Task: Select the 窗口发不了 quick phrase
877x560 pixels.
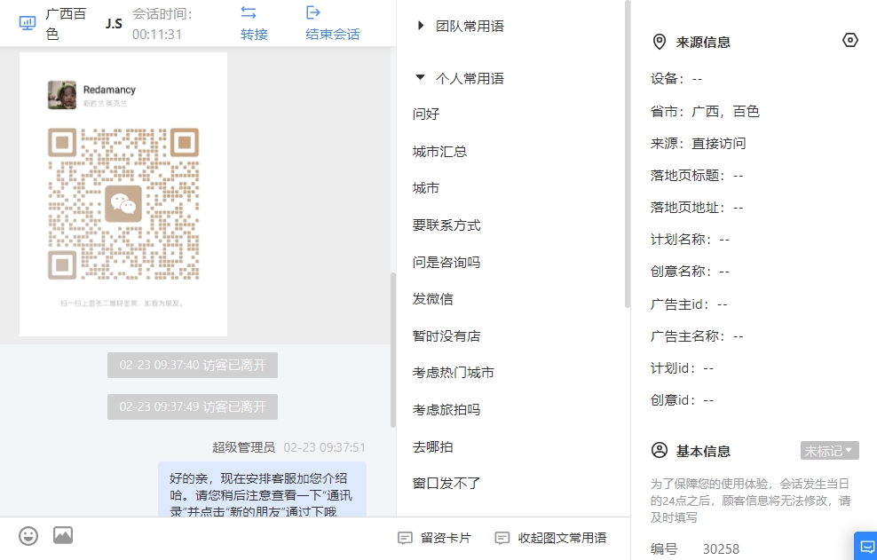Action: (446, 484)
